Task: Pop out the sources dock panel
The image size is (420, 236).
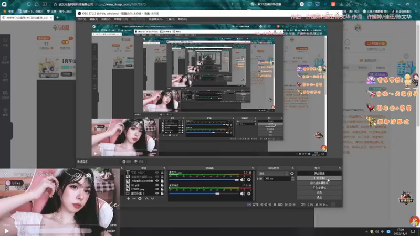Action: (164, 168)
